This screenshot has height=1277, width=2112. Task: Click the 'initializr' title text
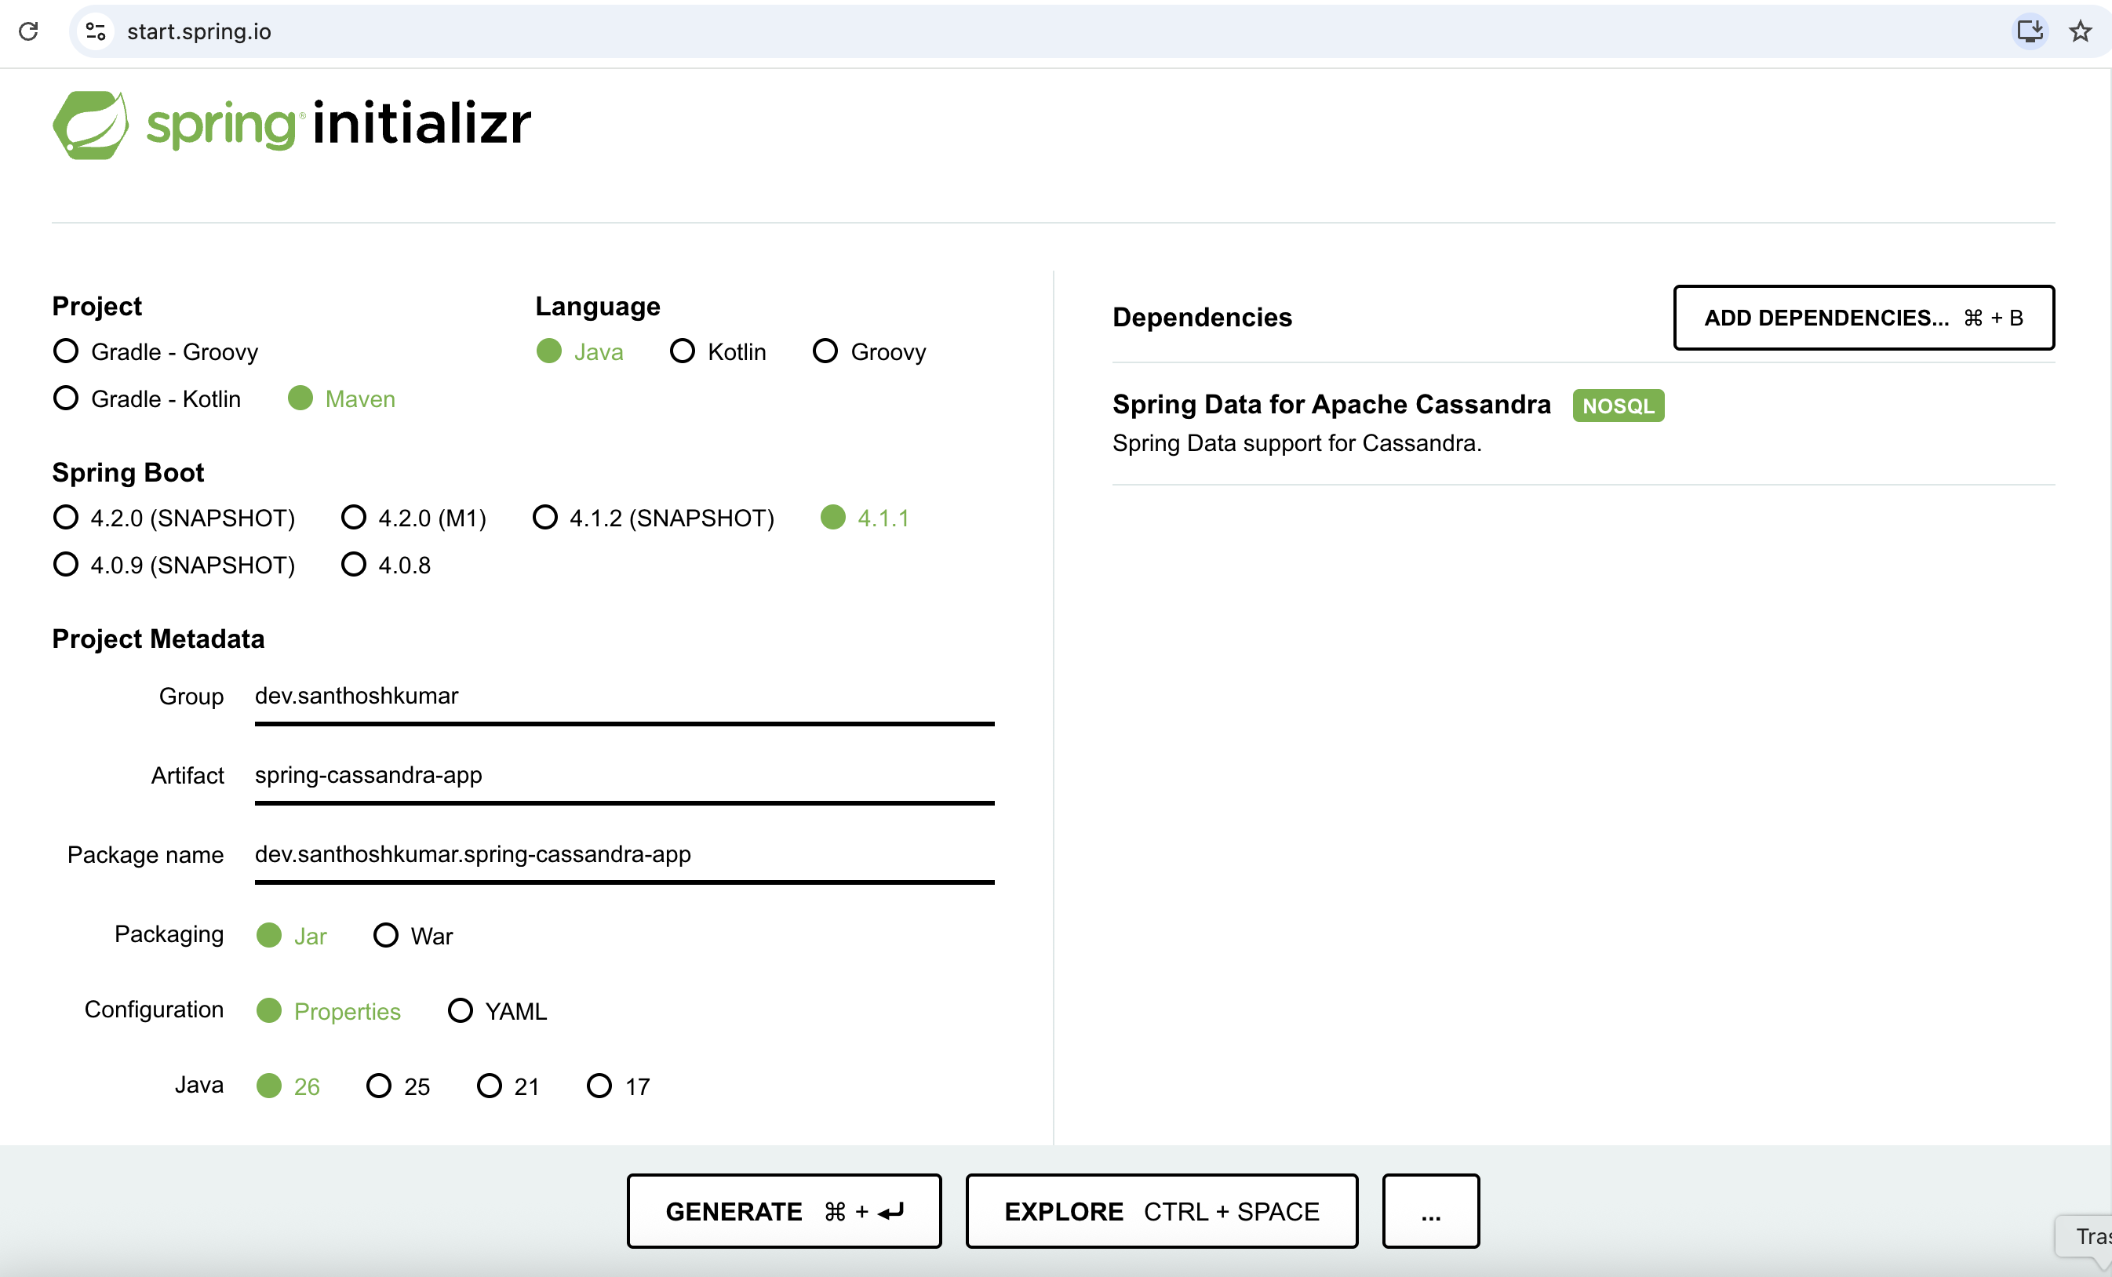click(422, 123)
